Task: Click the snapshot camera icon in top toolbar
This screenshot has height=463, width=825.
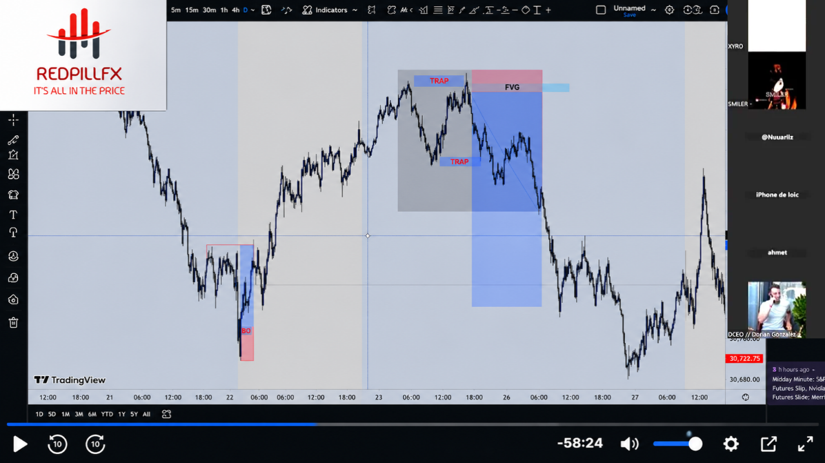Action: (715, 10)
